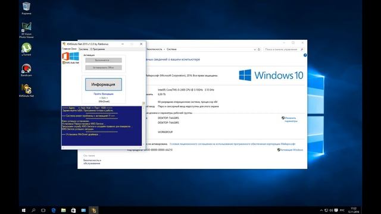Click the Информация button
Viewport: 381px width, 214px height.
coord(104,84)
